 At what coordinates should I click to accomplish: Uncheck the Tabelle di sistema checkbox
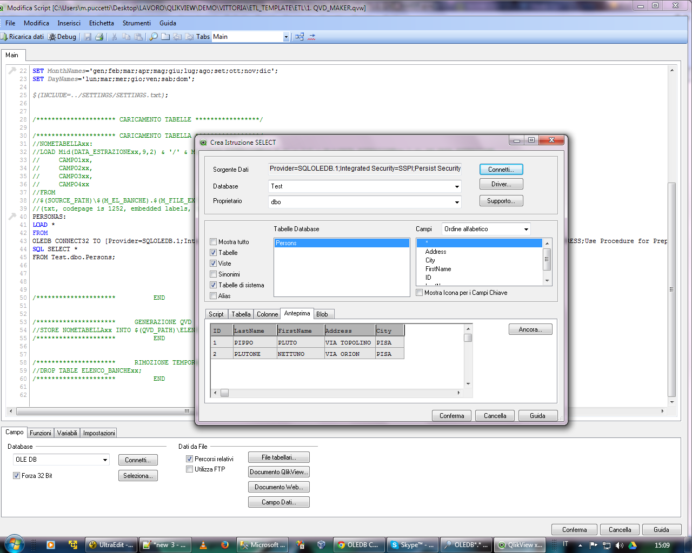[214, 285]
